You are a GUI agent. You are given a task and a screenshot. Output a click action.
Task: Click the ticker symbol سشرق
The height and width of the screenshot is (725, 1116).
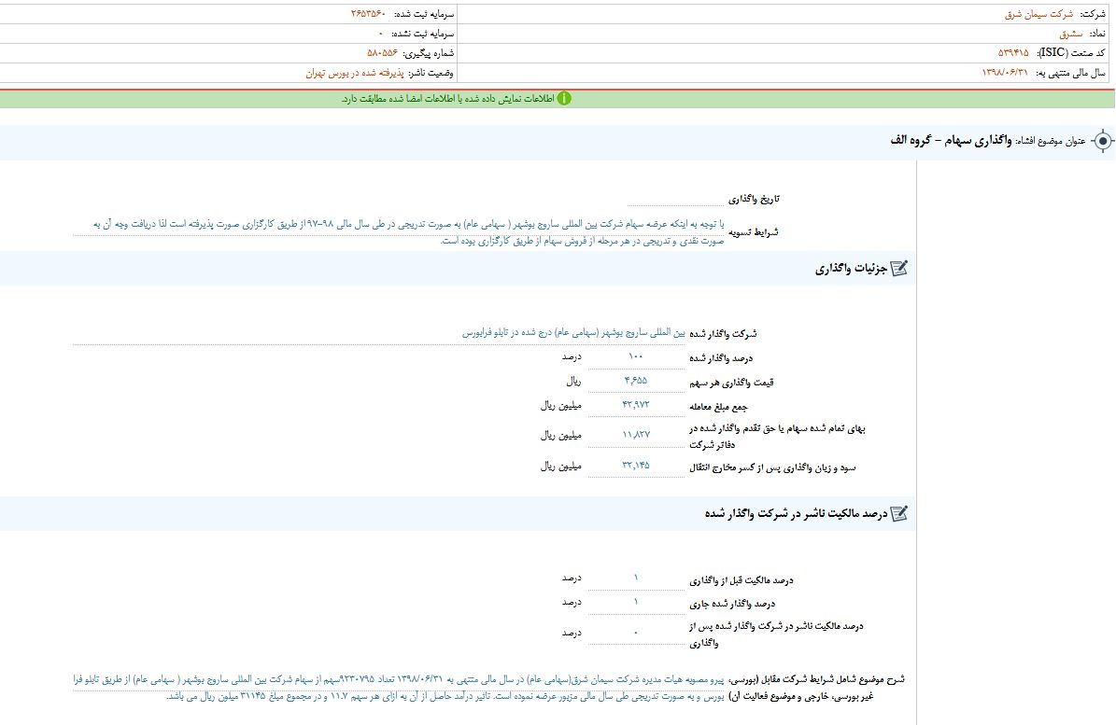coord(1070,35)
